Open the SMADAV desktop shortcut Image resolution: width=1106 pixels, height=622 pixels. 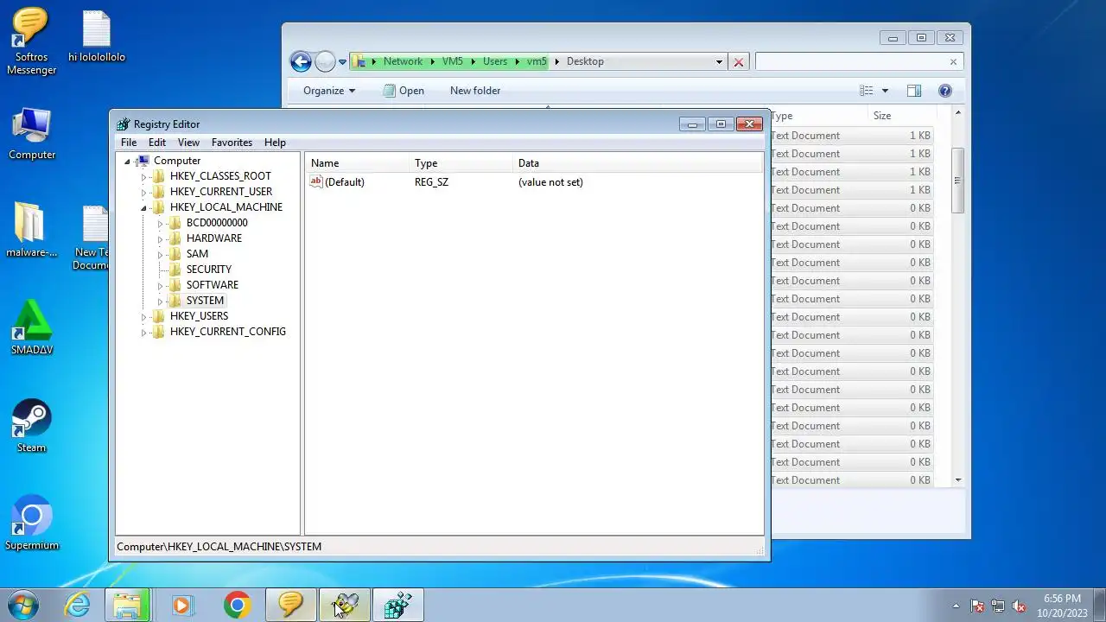(32, 328)
